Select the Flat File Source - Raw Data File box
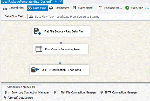 click(62, 31)
